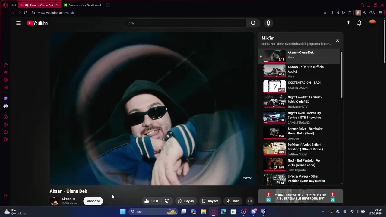The width and height of the screenshot is (386, 217).
Task: Open the Aksan channel name link
Action: 66,199
